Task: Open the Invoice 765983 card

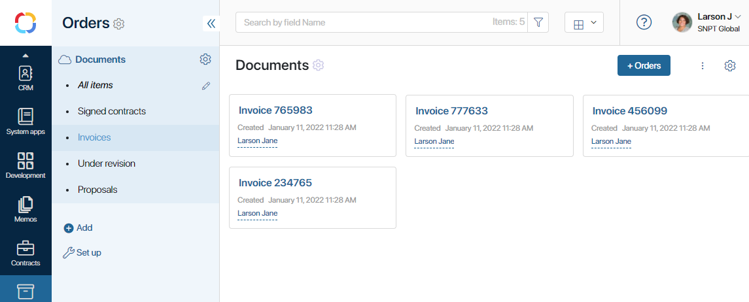Action: click(x=275, y=110)
